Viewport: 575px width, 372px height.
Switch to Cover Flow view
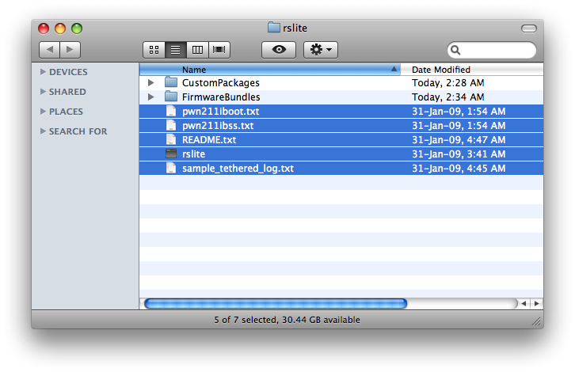(219, 50)
